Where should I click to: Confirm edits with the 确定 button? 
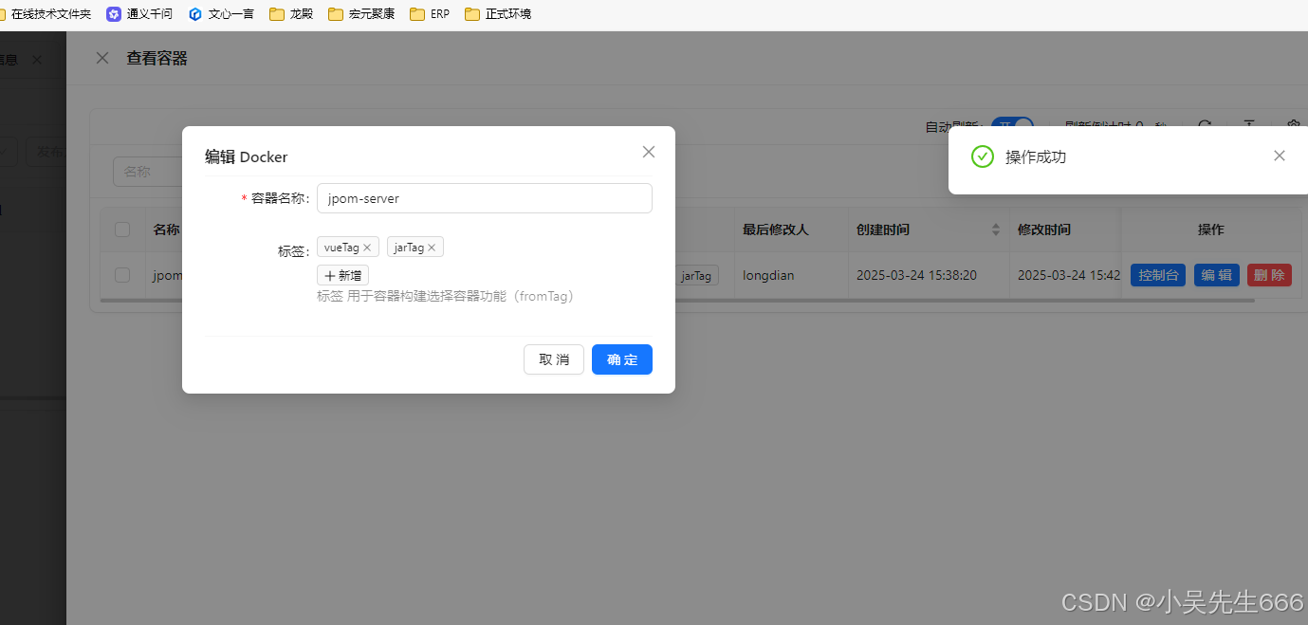pyautogui.click(x=621, y=359)
